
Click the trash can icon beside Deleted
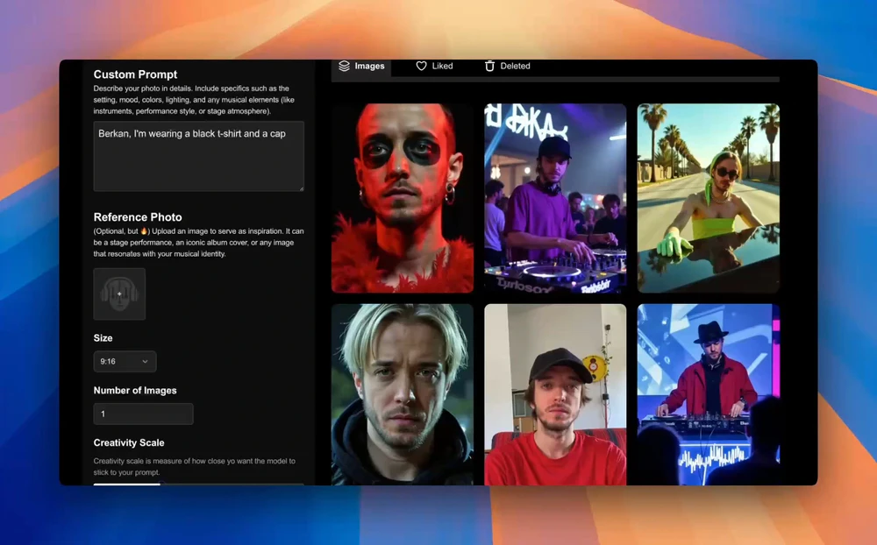click(x=489, y=66)
